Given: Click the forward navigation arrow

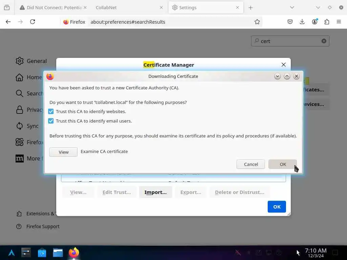Looking at the screenshot, I should (x=20, y=22).
